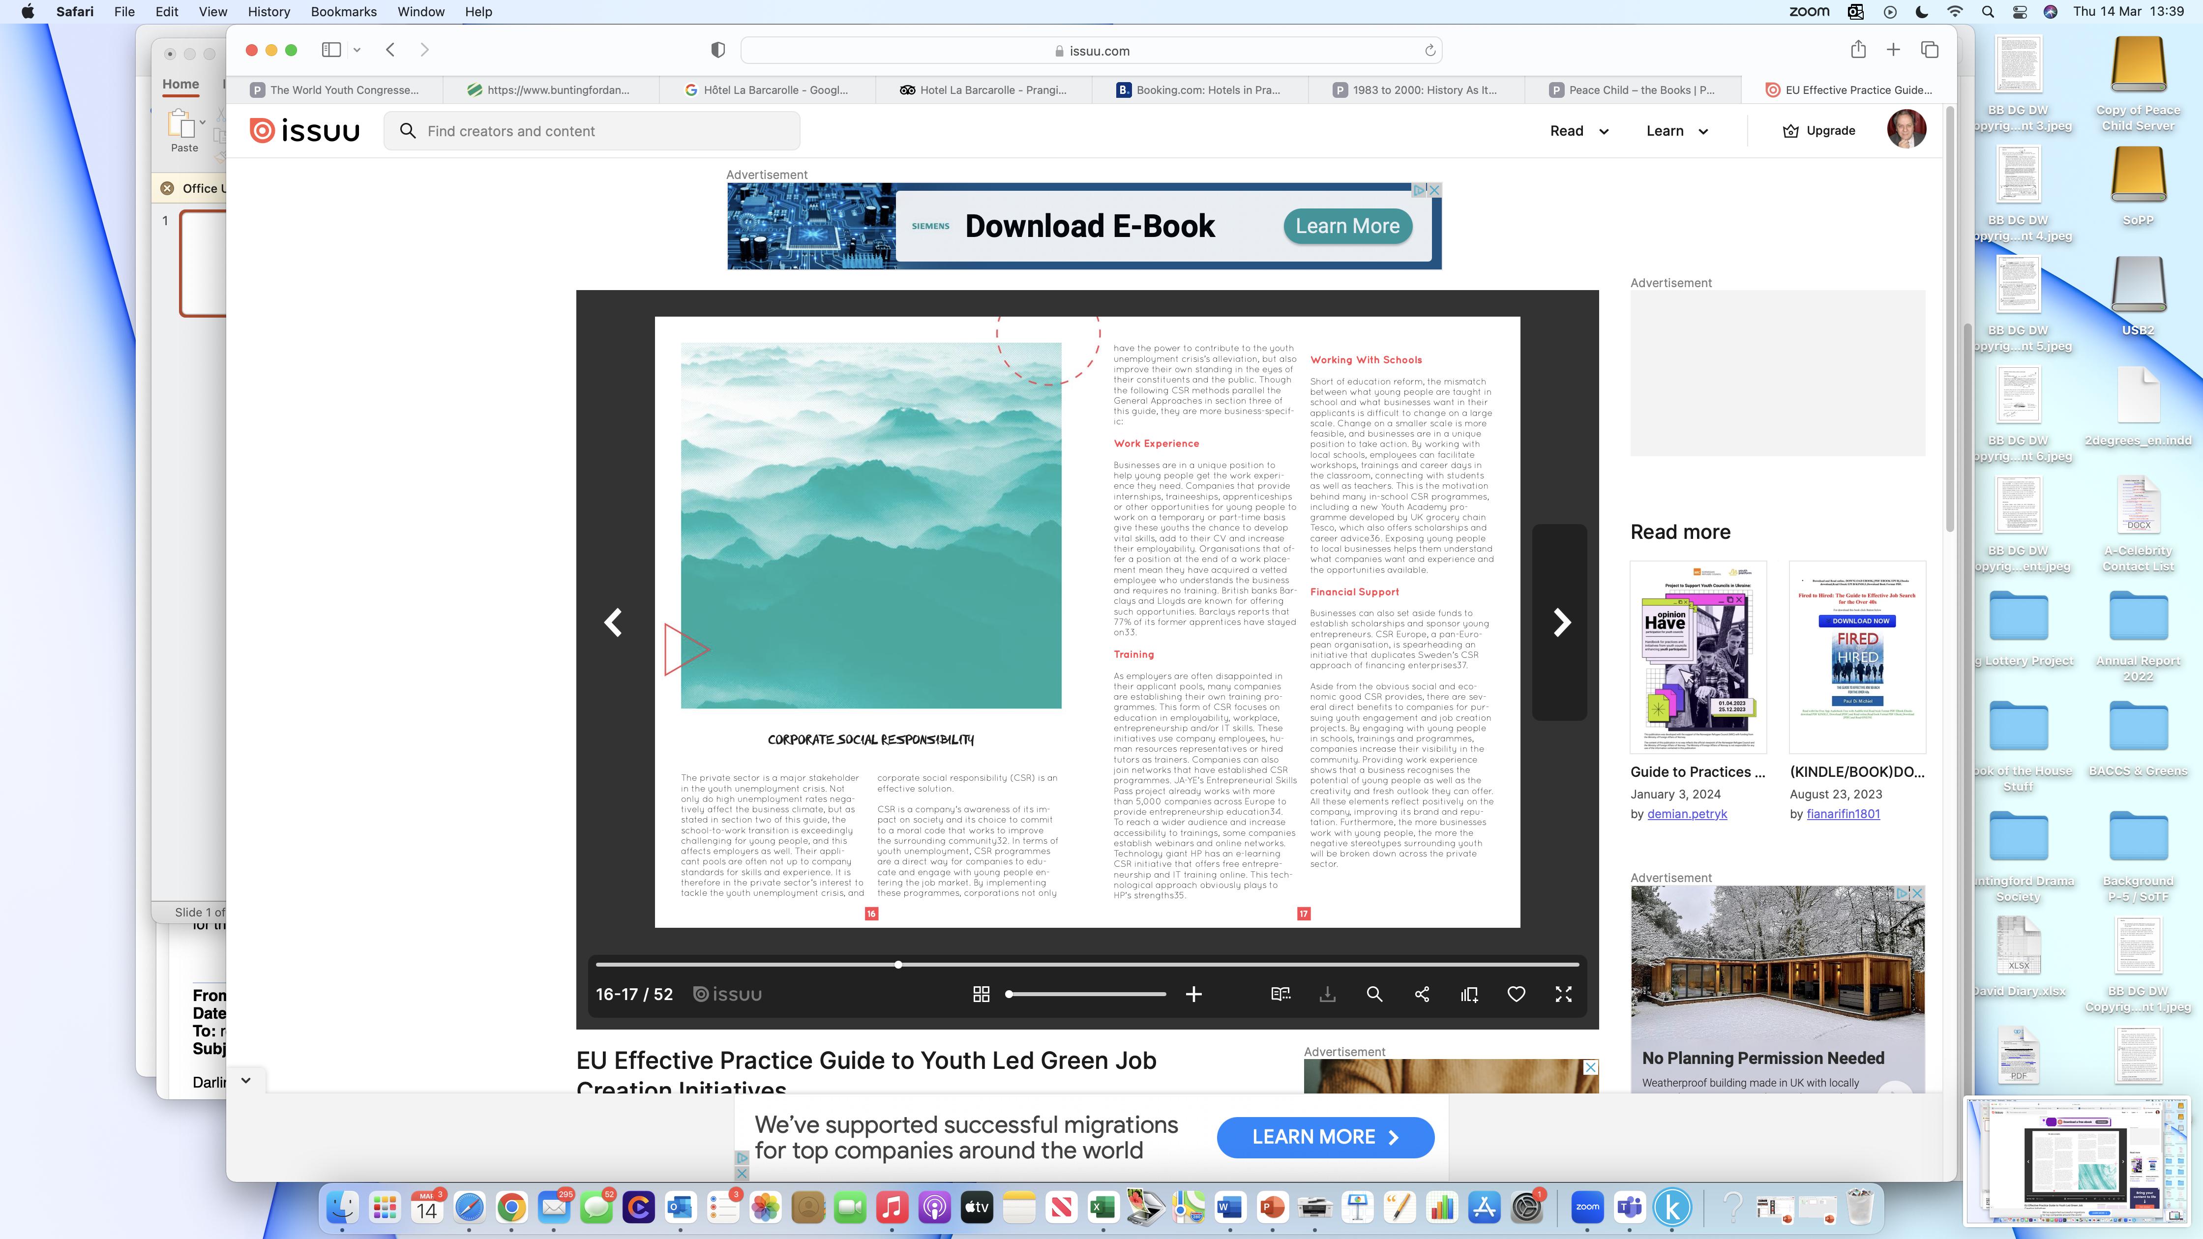
Task: Open demian.petryk author link
Action: [1687, 814]
